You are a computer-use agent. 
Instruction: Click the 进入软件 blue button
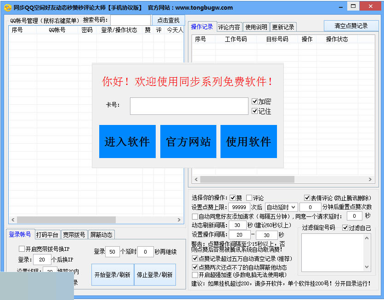[x=127, y=142]
